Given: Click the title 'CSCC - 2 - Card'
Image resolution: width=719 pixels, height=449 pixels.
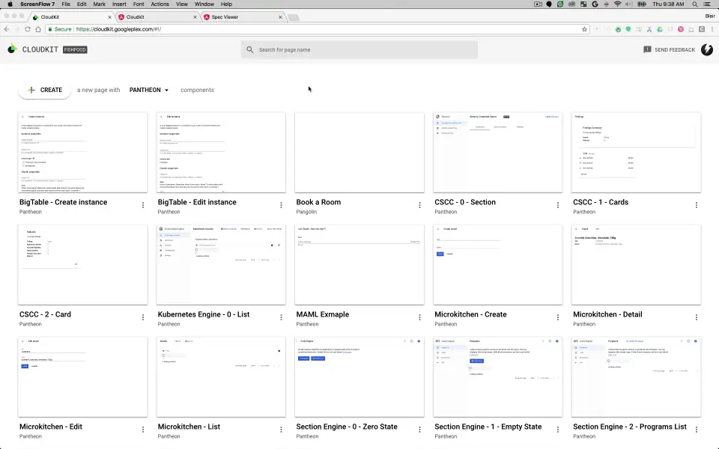Looking at the screenshot, I should [45, 314].
